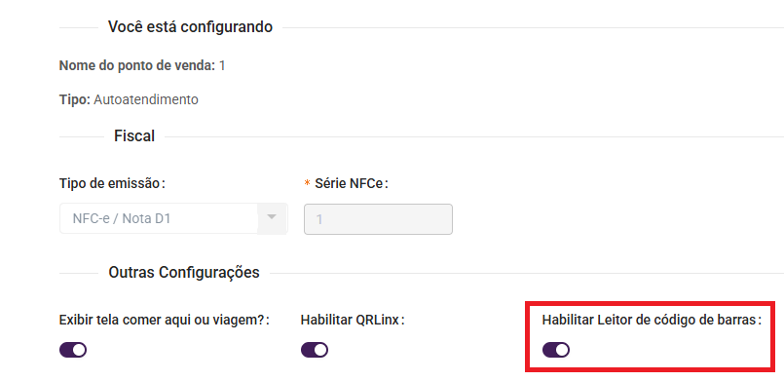Focus the Série NFCe input field
The image size is (784, 381).
pos(378,219)
